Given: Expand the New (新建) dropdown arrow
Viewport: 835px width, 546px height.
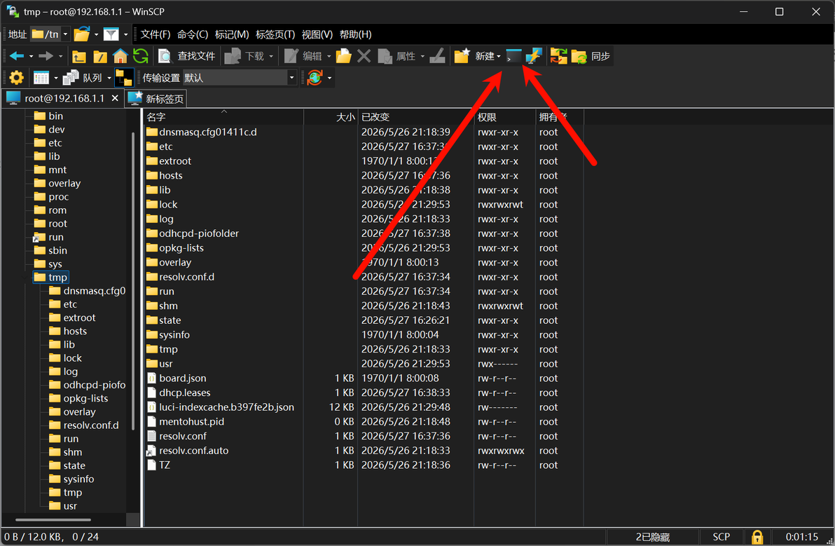Looking at the screenshot, I should tap(499, 56).
